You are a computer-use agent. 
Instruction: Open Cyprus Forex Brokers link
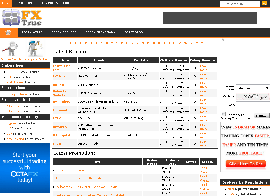click(22, 123)
